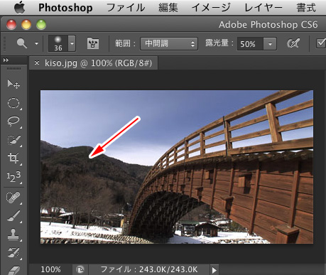
Task: Open the exposure 50% slider dropdown
Action: click(270, 44)
